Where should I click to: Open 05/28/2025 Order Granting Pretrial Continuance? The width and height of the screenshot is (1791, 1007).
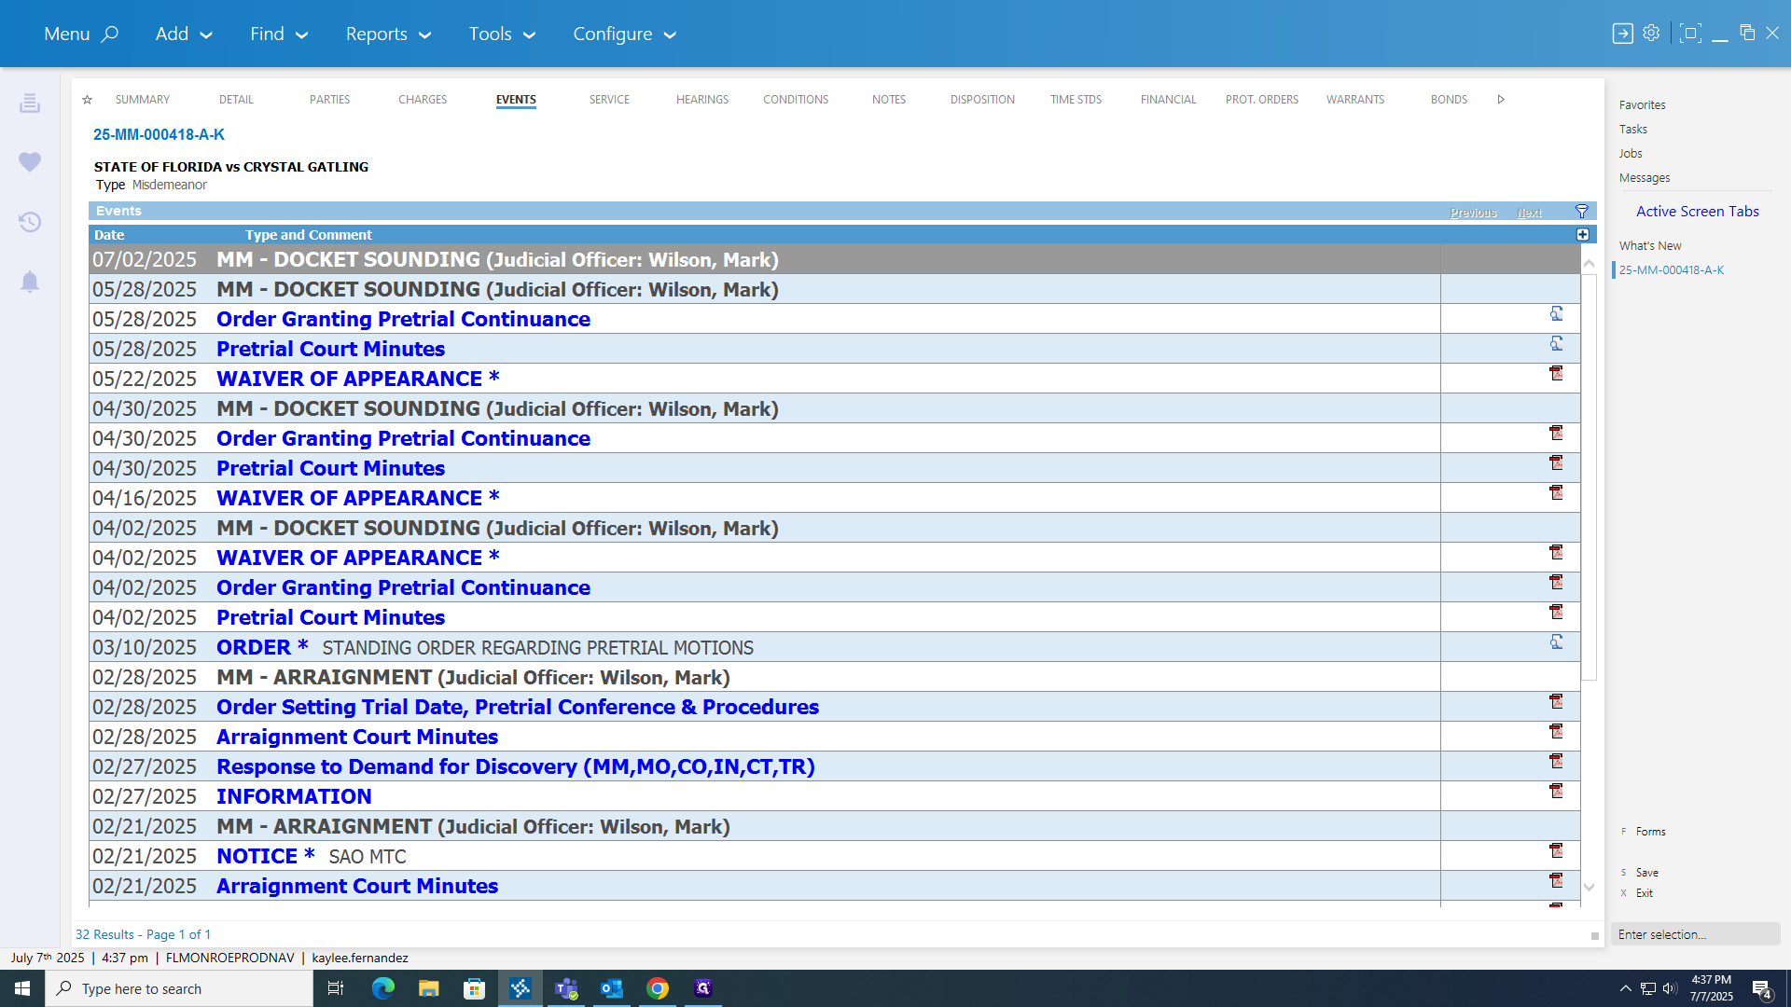click(x=403, y=319)
